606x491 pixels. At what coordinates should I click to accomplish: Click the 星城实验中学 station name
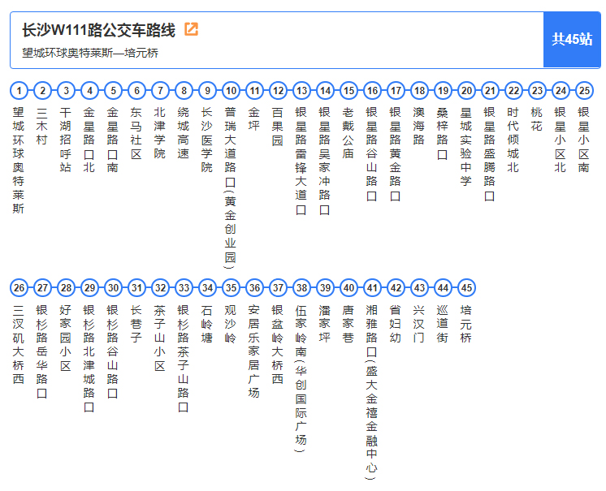[466, 147]
